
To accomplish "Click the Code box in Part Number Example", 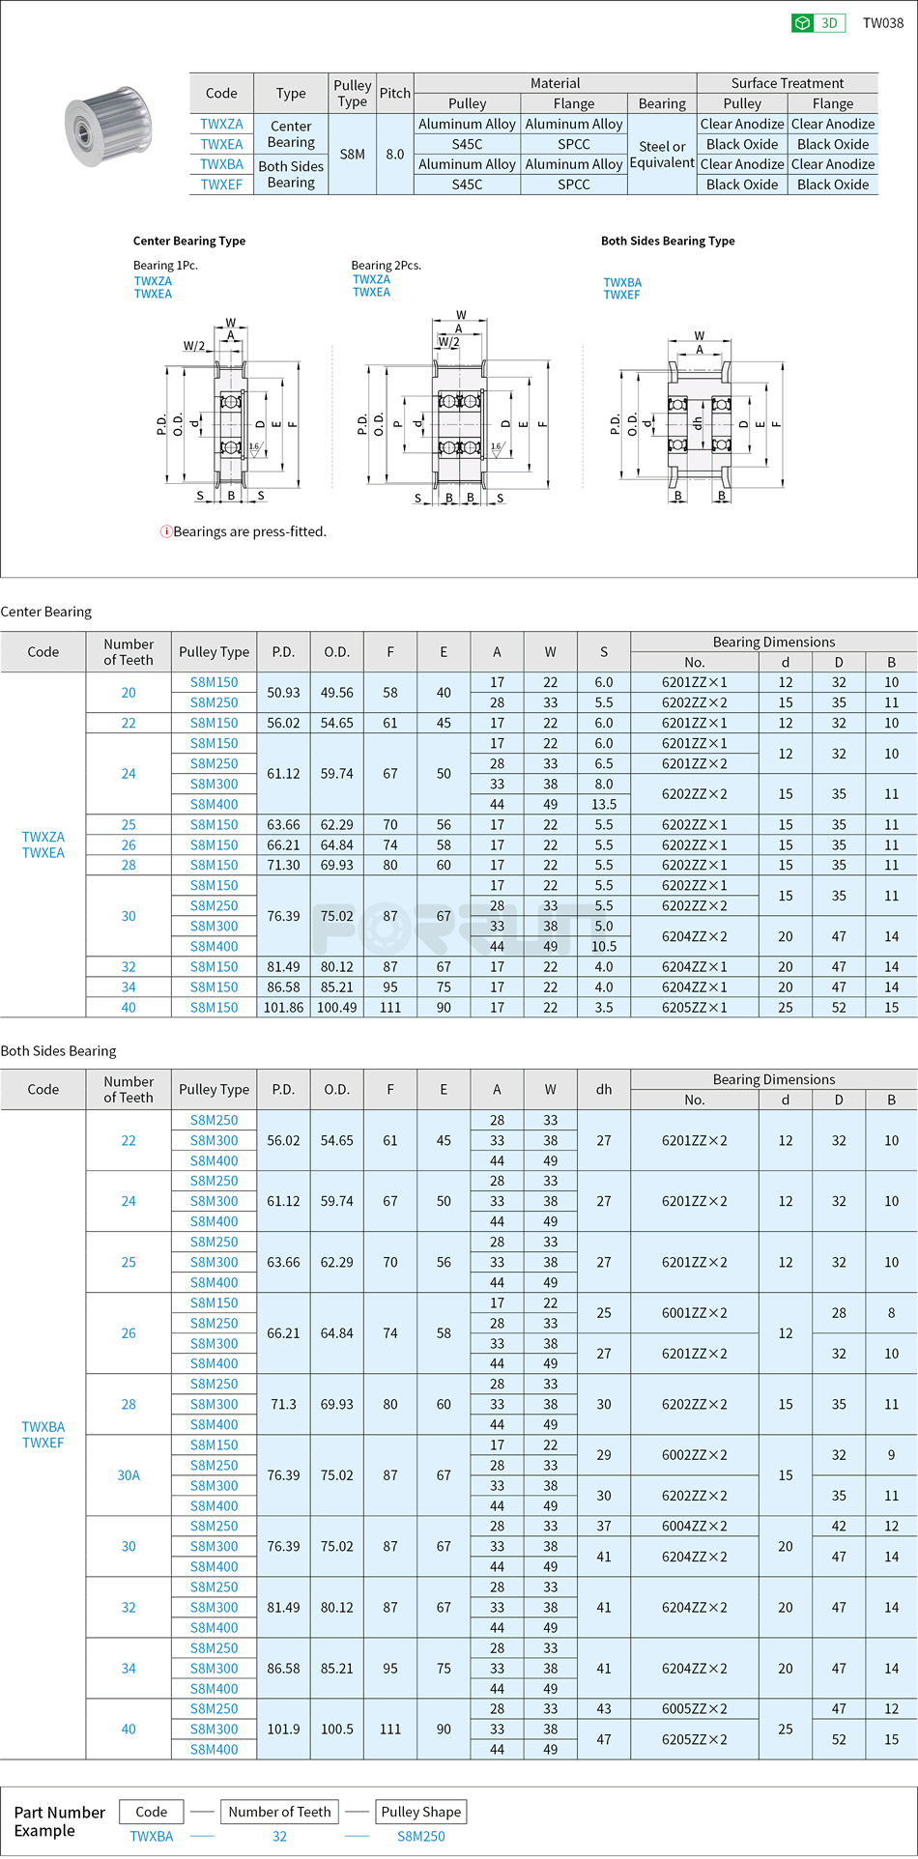I will click(152, 1812).
